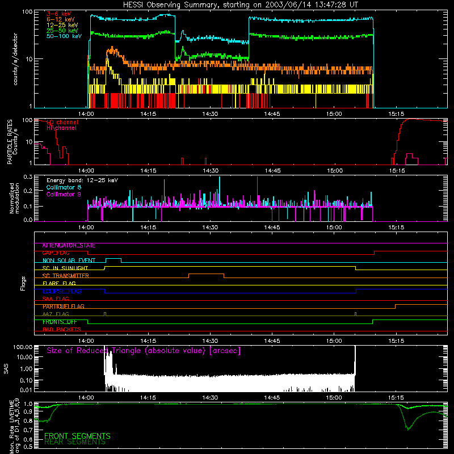
Task: Select the orange 6-12 keV legend label
Action: click(61, 19)
